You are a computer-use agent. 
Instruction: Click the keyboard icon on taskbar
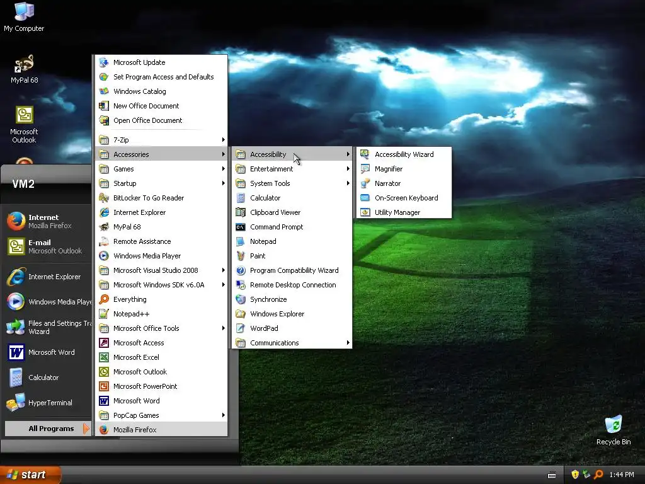(552, 475)
